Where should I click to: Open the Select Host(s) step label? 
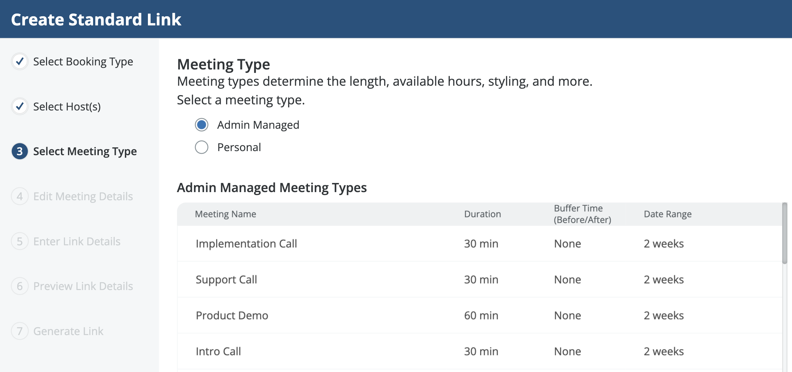(x=67, y=107)
